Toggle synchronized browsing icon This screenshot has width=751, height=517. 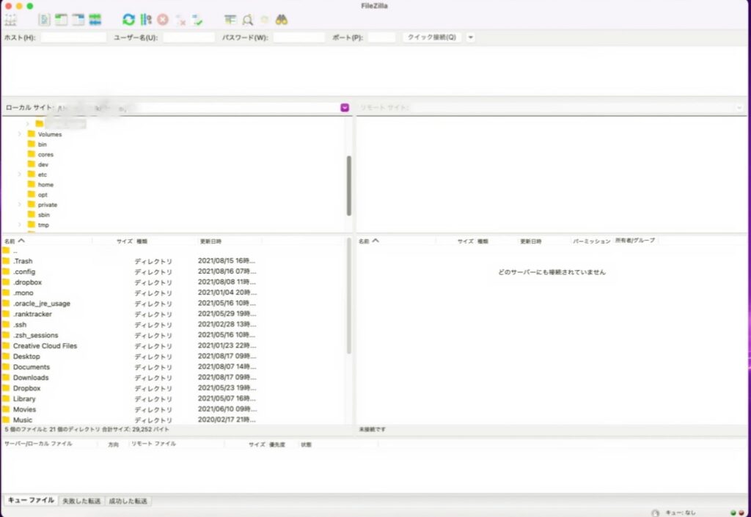tap(264, 20)
